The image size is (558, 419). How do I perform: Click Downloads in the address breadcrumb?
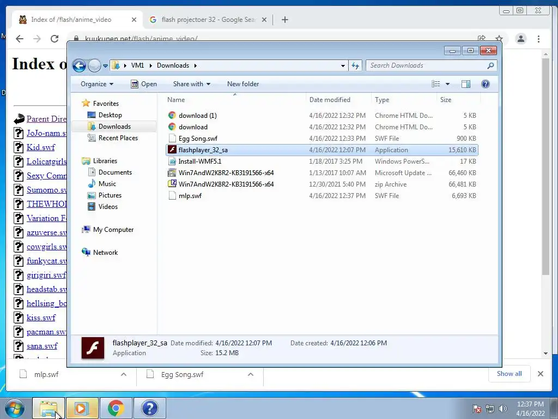173,65
